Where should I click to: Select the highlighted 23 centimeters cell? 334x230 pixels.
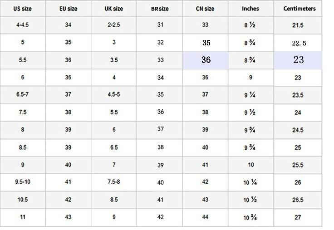click(298, 60)
